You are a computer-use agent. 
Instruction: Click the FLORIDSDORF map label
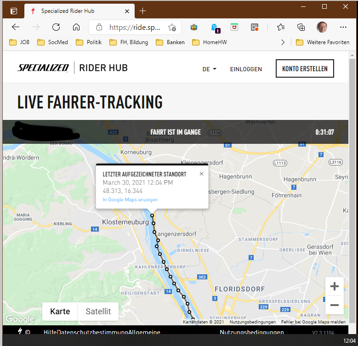coord(240,289)
